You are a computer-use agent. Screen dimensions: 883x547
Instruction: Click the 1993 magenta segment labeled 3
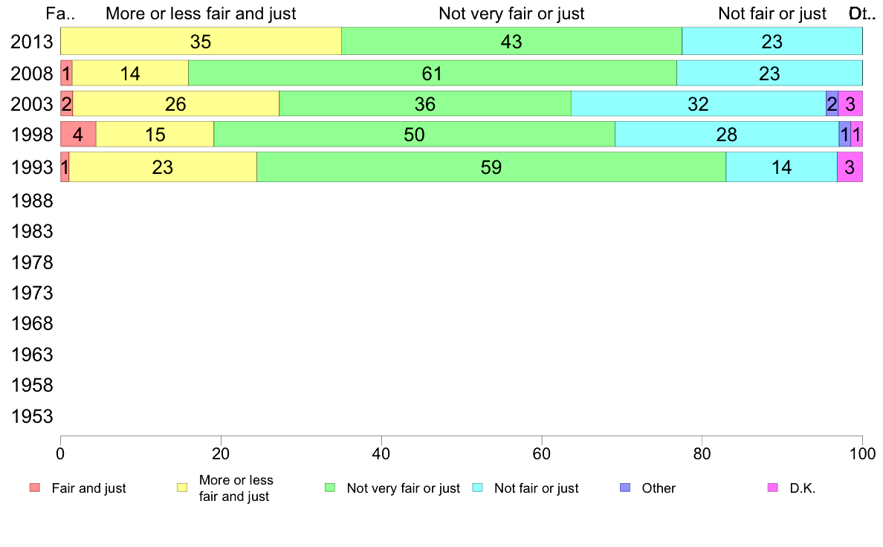tap(850, 166)
